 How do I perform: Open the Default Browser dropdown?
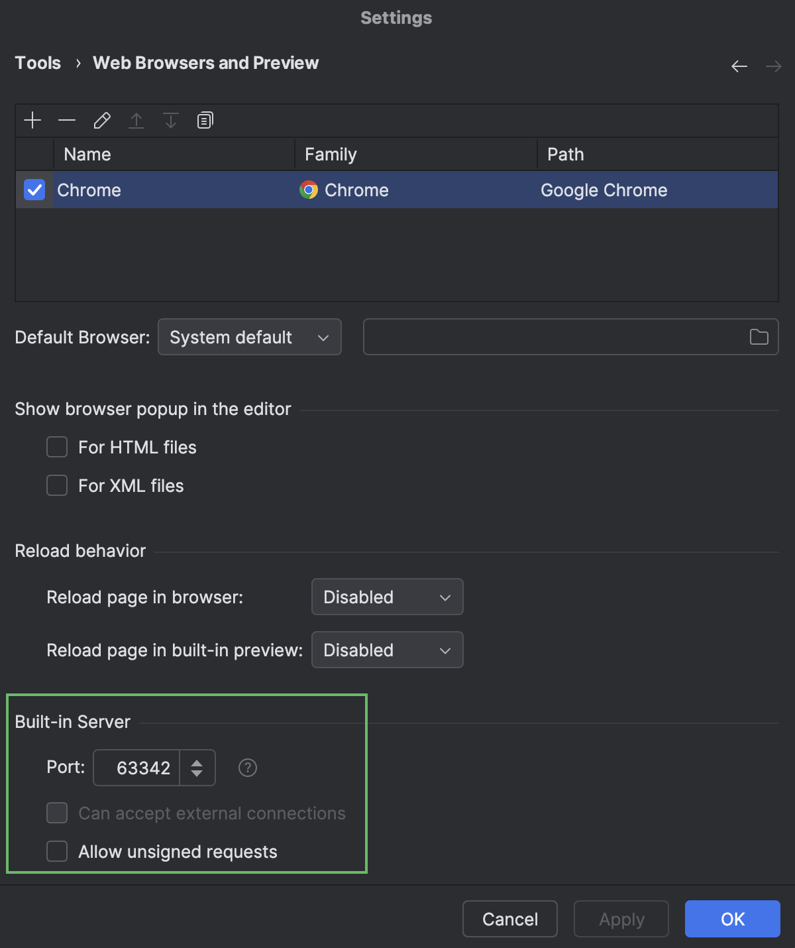pos(249,337)
